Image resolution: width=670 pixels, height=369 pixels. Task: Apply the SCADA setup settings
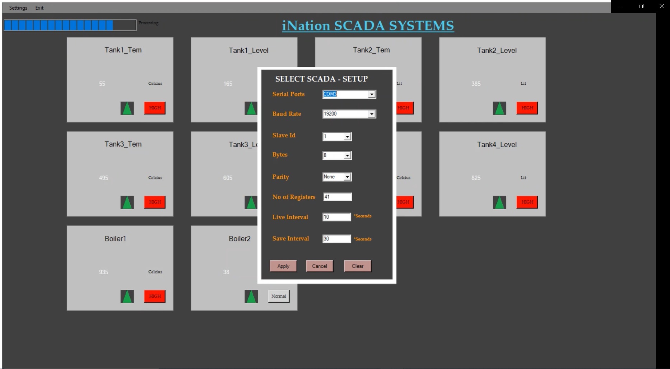click(x=283, y=266)
